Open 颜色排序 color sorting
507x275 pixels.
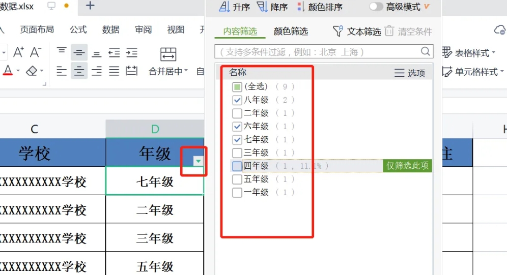(x=320, y=7)
